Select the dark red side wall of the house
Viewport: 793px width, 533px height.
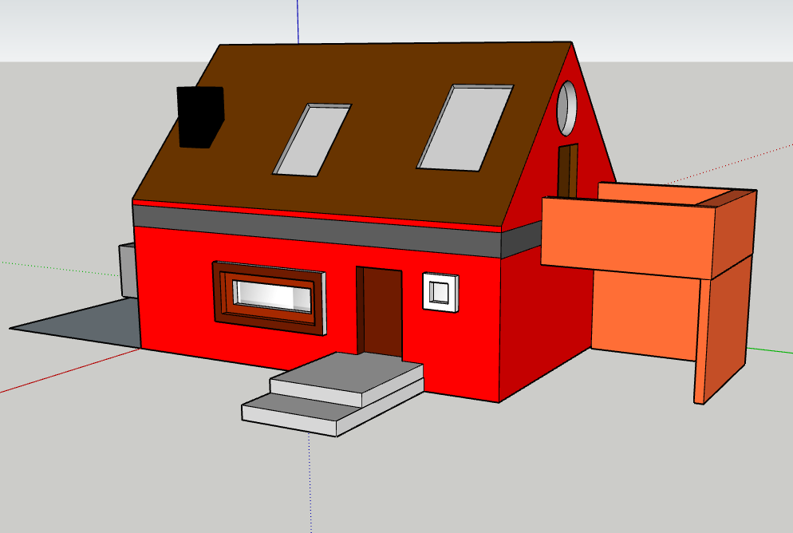pos(545,324)
